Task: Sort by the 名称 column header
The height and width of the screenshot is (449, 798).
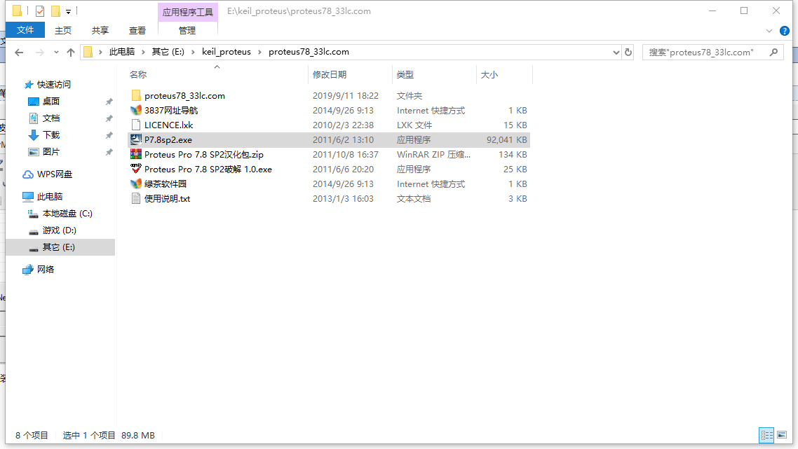Action: pyautogui.click(x=138, y=75)
